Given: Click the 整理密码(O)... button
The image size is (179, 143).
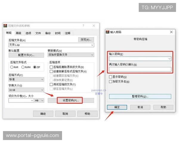Looking at the screenshot, I should (140, 97).
